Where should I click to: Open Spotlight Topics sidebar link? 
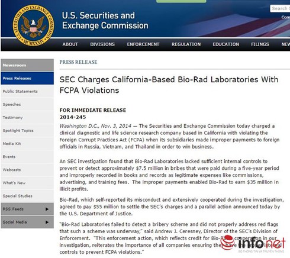pyautogui.click(x=27, y=130)
